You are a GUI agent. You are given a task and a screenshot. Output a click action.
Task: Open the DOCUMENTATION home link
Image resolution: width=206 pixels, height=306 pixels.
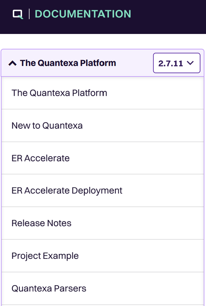tap(83, 14)
